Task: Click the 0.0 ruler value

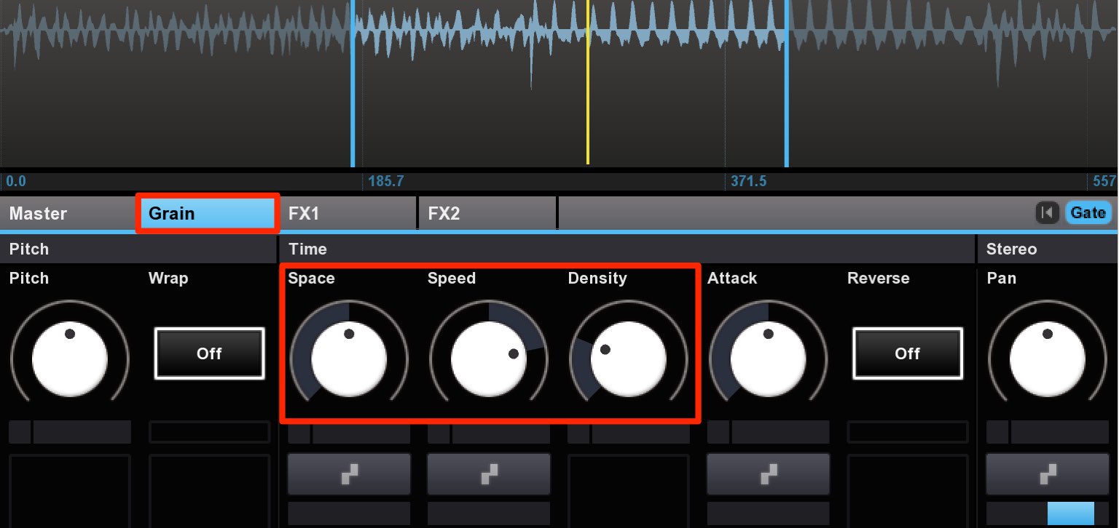Action: 16,181
